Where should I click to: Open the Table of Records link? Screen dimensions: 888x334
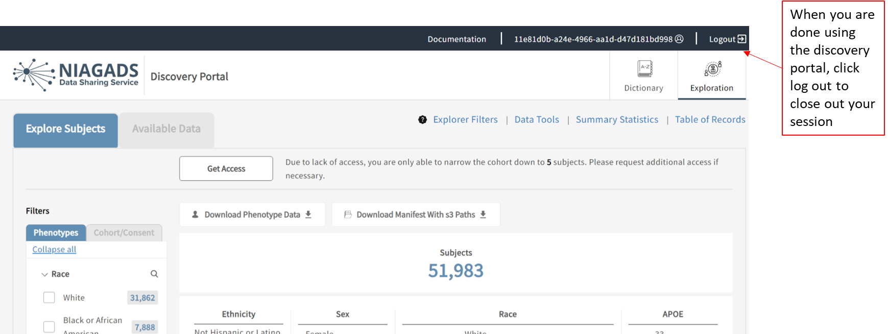coord(710,120)
